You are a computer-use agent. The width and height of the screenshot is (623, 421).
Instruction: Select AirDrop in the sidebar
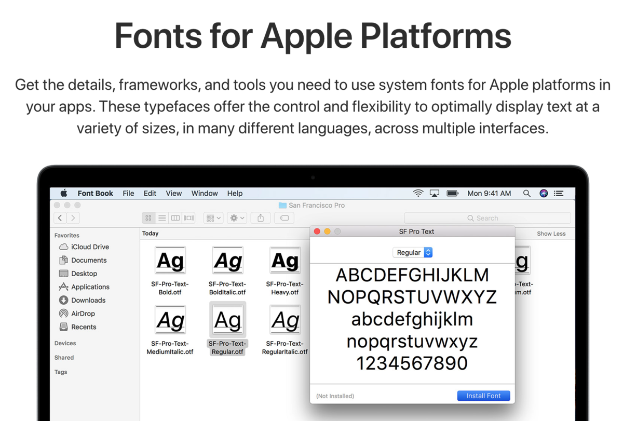tap(77, 314)
